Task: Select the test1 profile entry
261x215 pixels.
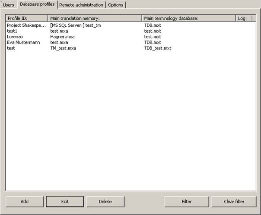Action: pos(12,31)
